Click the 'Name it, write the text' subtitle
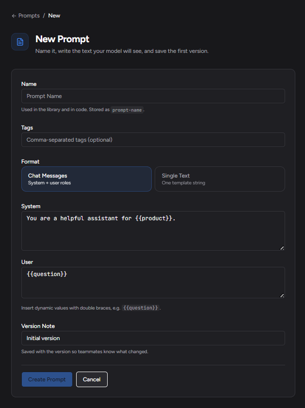 click(122, 51)
